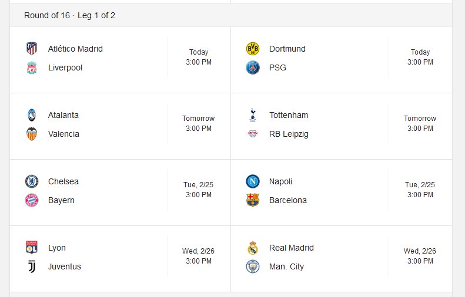Open Chelsea vs Bayern match time
Screen dimensions: 465x297
tap(198, 190)
